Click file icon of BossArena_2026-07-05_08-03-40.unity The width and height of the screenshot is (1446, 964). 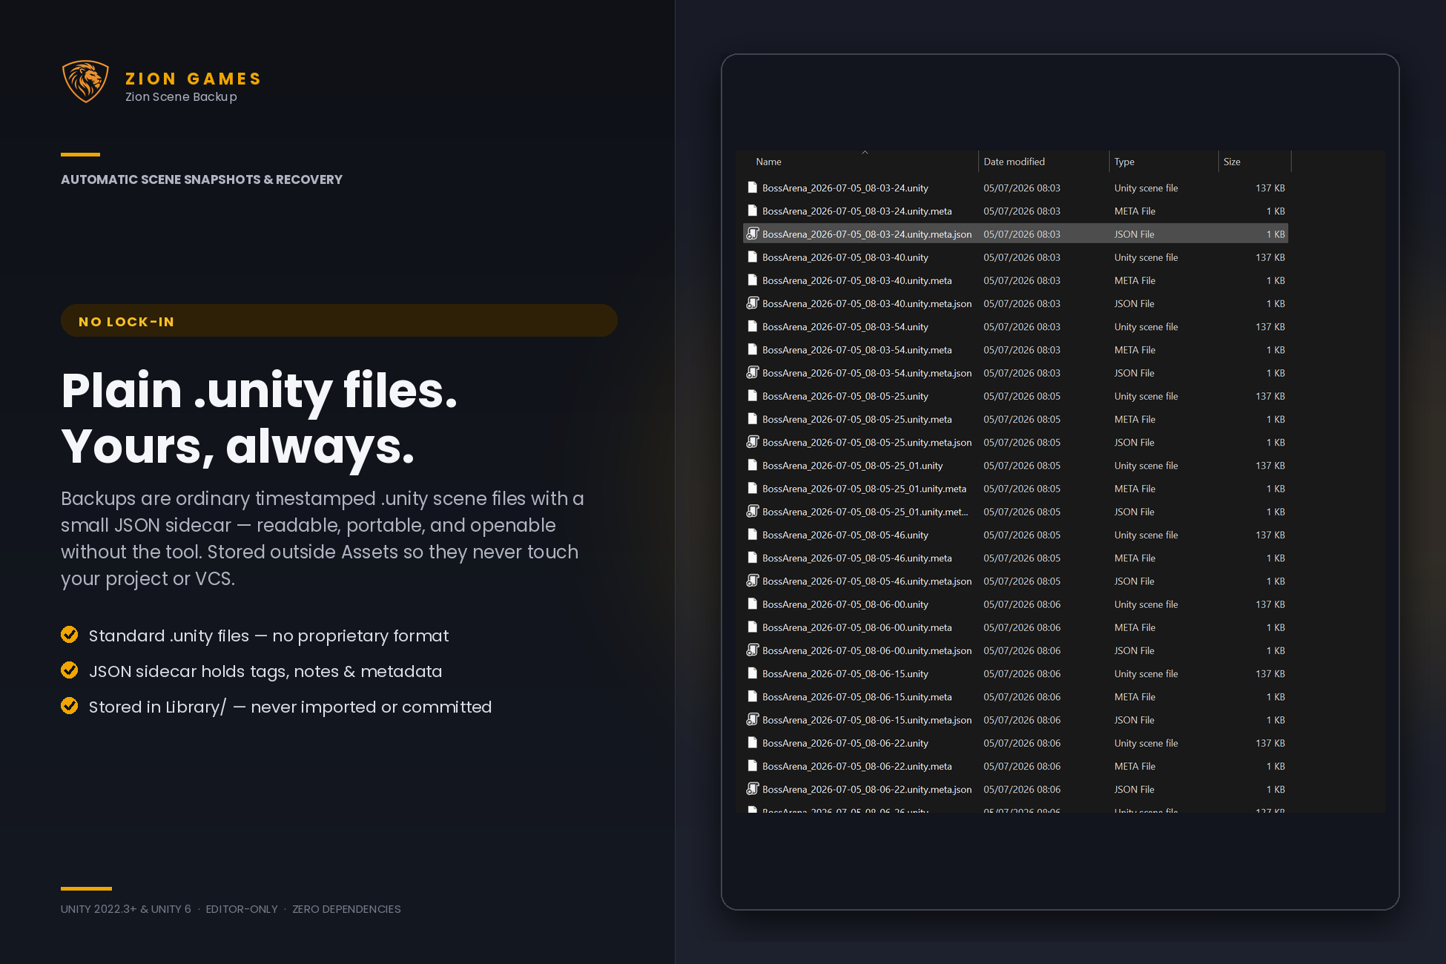tap(752, 257)
